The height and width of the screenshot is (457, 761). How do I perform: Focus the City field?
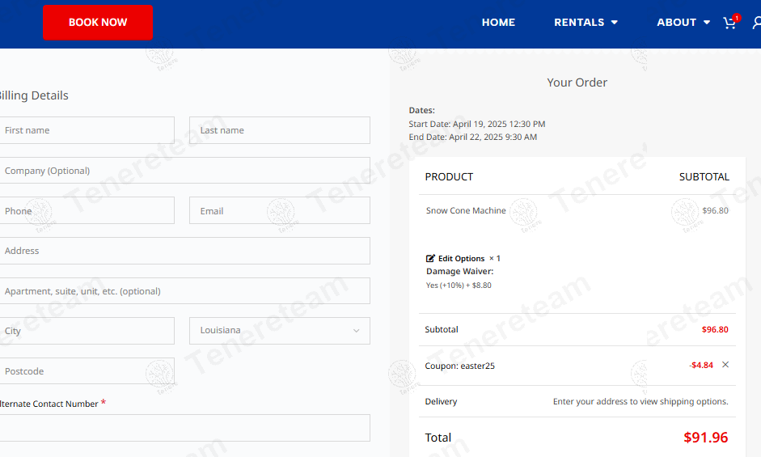click(87, 331)
